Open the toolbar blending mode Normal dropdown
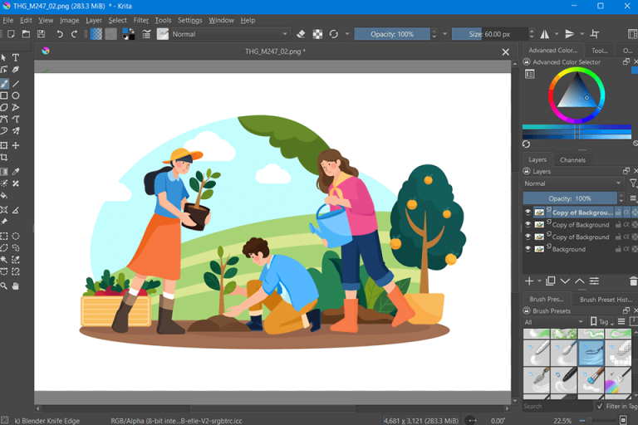Screen dimensions: 638x425 tap(230, 34)
